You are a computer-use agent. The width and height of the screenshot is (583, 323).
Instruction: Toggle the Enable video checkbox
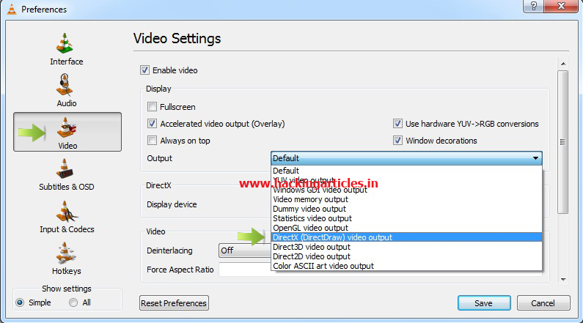144,70
